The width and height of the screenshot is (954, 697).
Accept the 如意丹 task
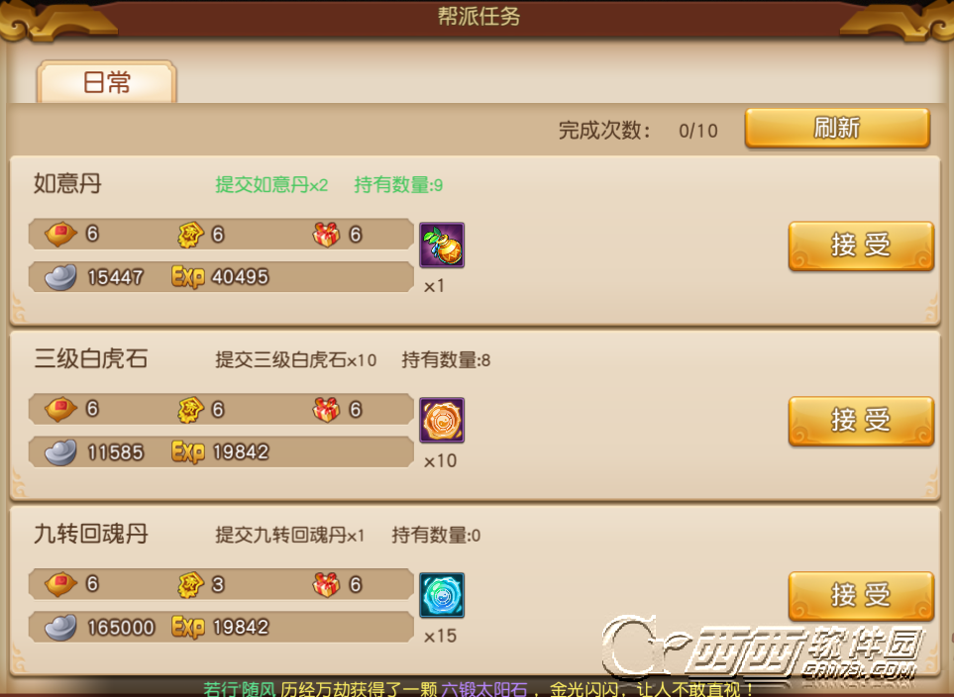point(861,246)
